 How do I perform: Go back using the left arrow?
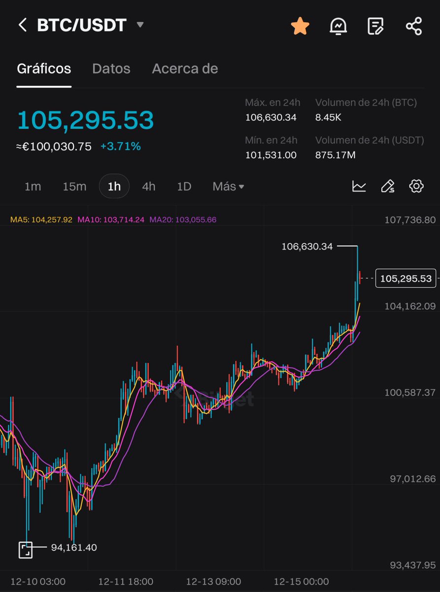[22, 25]
